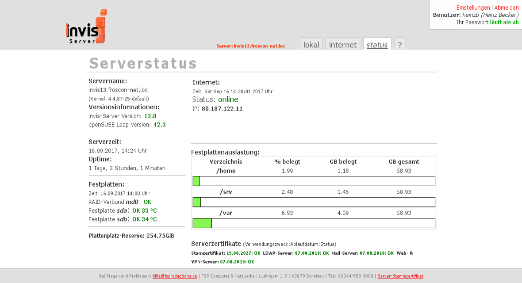Click the /var directory label
This screenshot has height=283, width=522.
226,213
